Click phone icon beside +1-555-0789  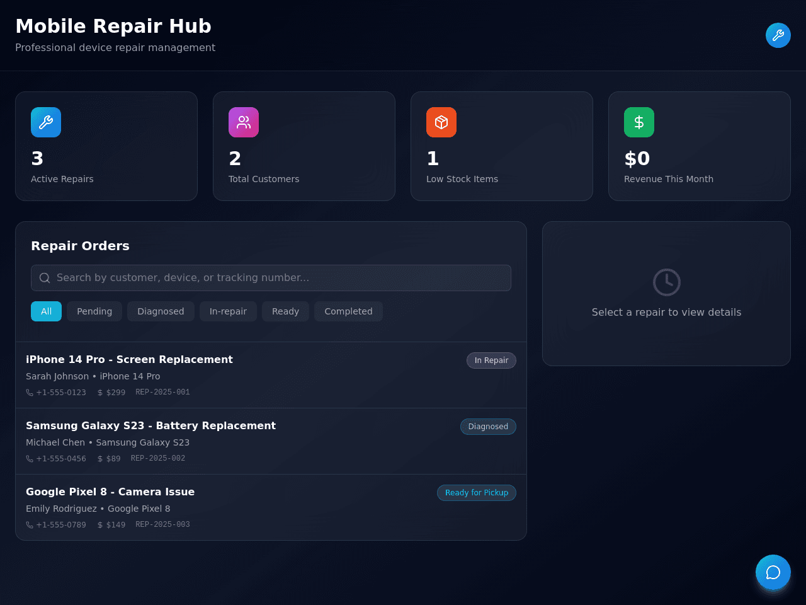pyautogui.click(x=30, y=525)
